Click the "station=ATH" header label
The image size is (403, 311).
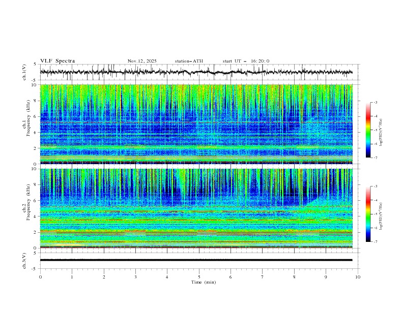[x=189, y=61]
